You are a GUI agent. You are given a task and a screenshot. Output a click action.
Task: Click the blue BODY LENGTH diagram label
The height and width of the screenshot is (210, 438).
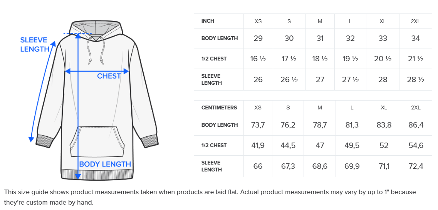tap(105, 164)
